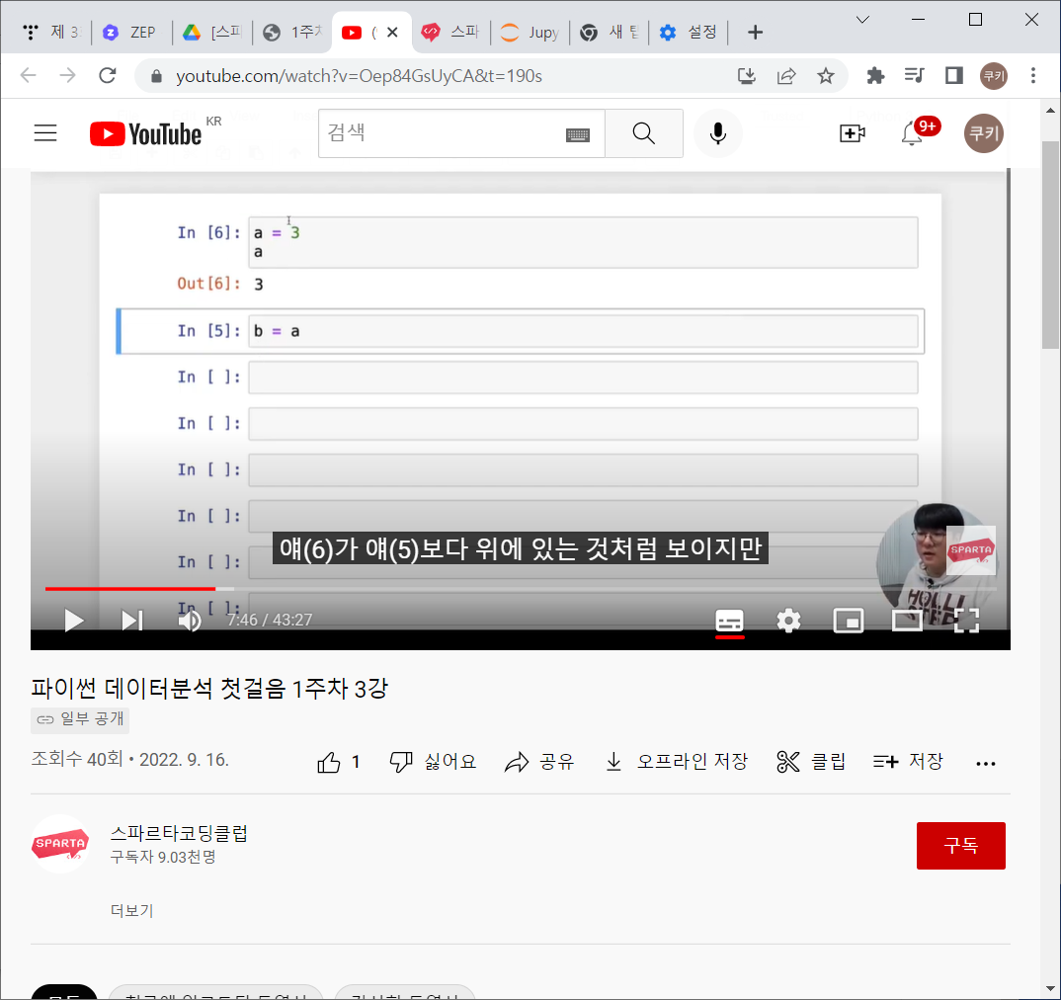The image size is (1061, 1000).
Task: Start voice search with the microphone
Action: [x=718, y=133]
